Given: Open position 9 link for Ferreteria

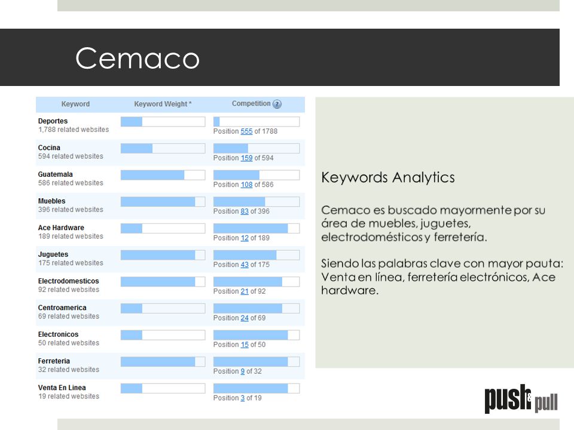Looking at the screenshot, I should point(242,371).
